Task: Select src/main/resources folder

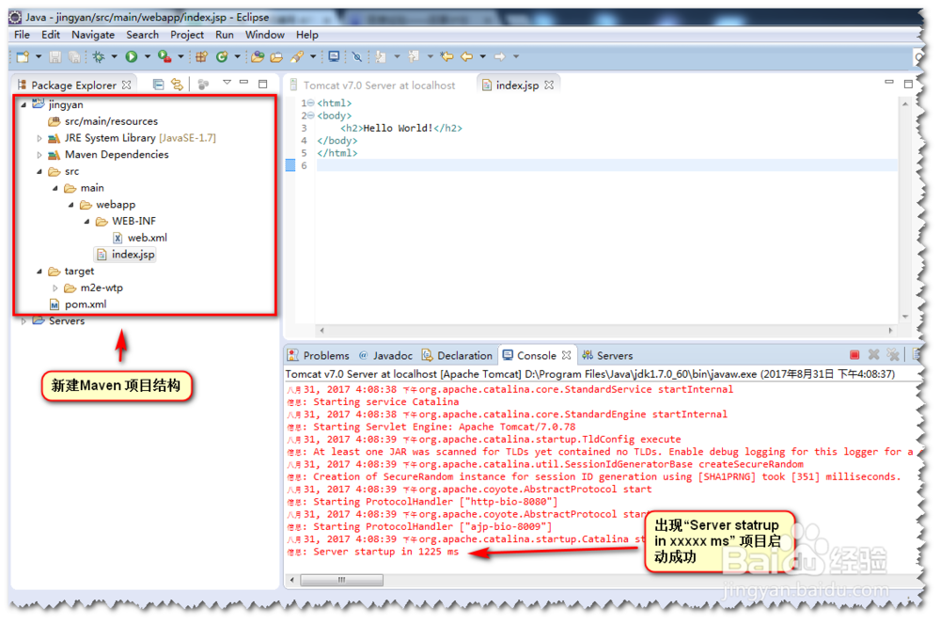Action: tap(103, 121)
